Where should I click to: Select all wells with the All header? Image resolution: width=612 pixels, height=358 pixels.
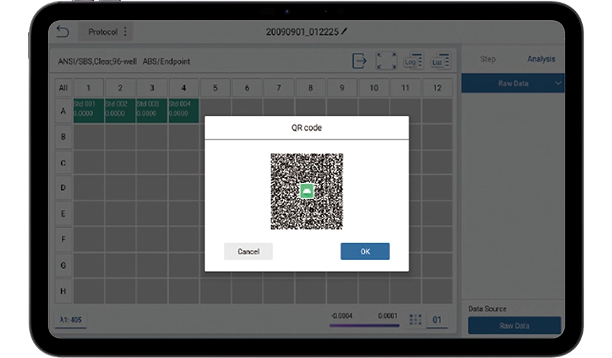(63, 88)
